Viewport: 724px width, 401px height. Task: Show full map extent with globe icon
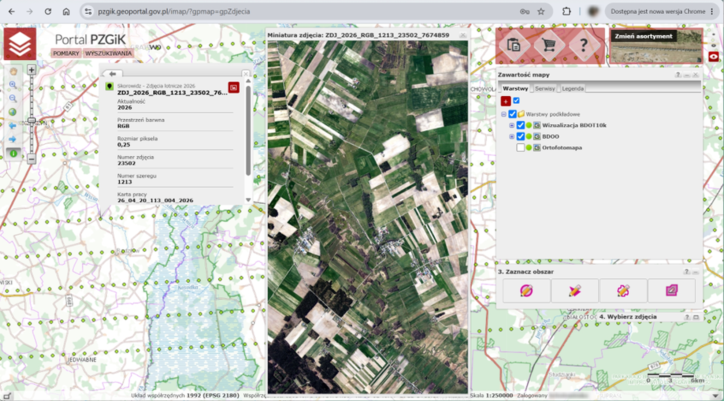pyautogui.click(x=13, y=112)
